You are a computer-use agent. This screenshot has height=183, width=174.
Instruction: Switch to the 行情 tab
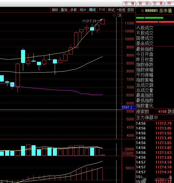(129, 4)
